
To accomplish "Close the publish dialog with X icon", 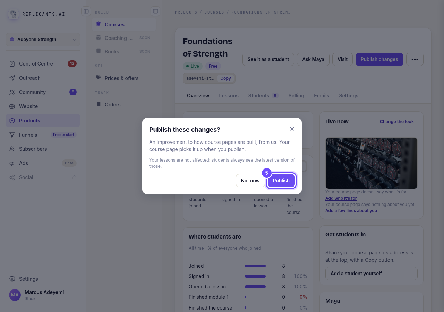I will coord(292,129).
